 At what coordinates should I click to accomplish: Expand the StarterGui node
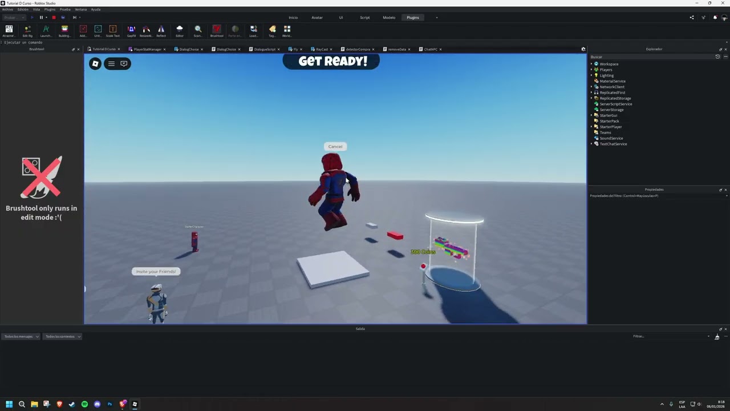coord(591,115)
